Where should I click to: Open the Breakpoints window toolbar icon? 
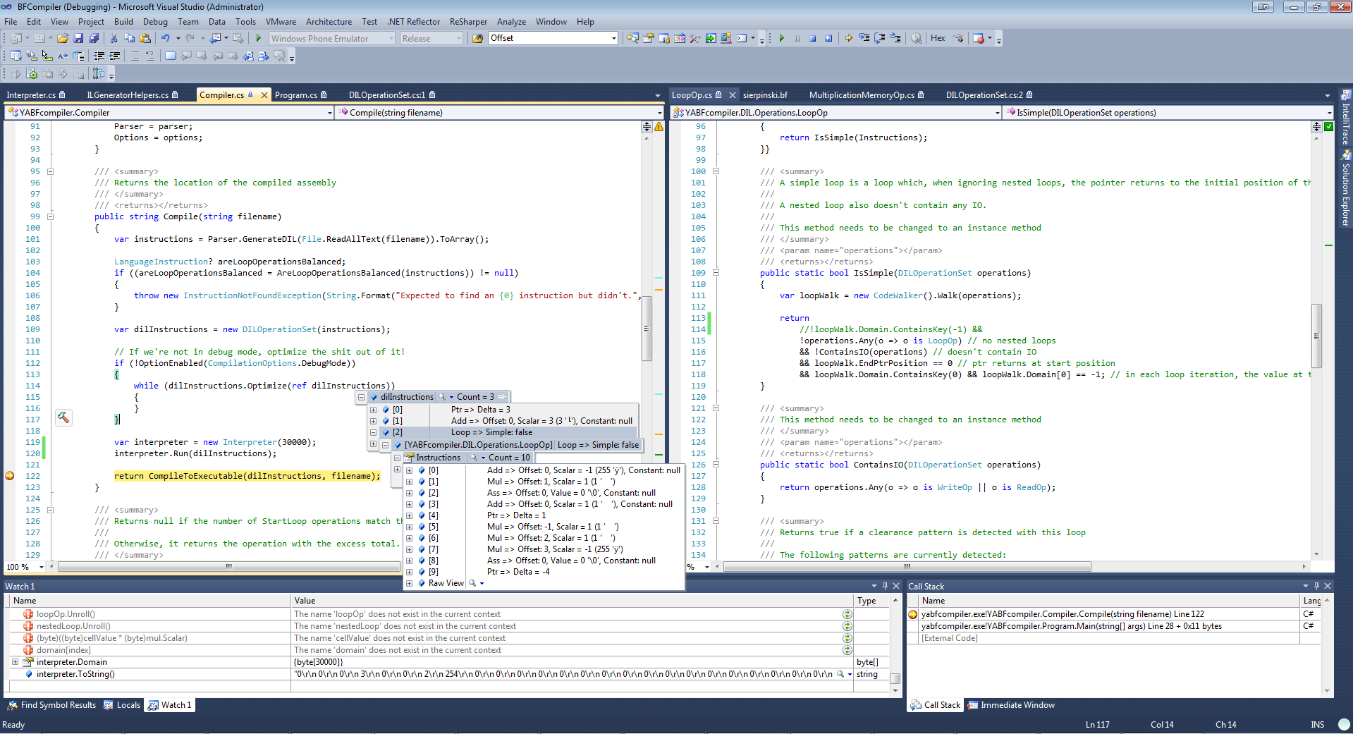click(x=978, y=38)
